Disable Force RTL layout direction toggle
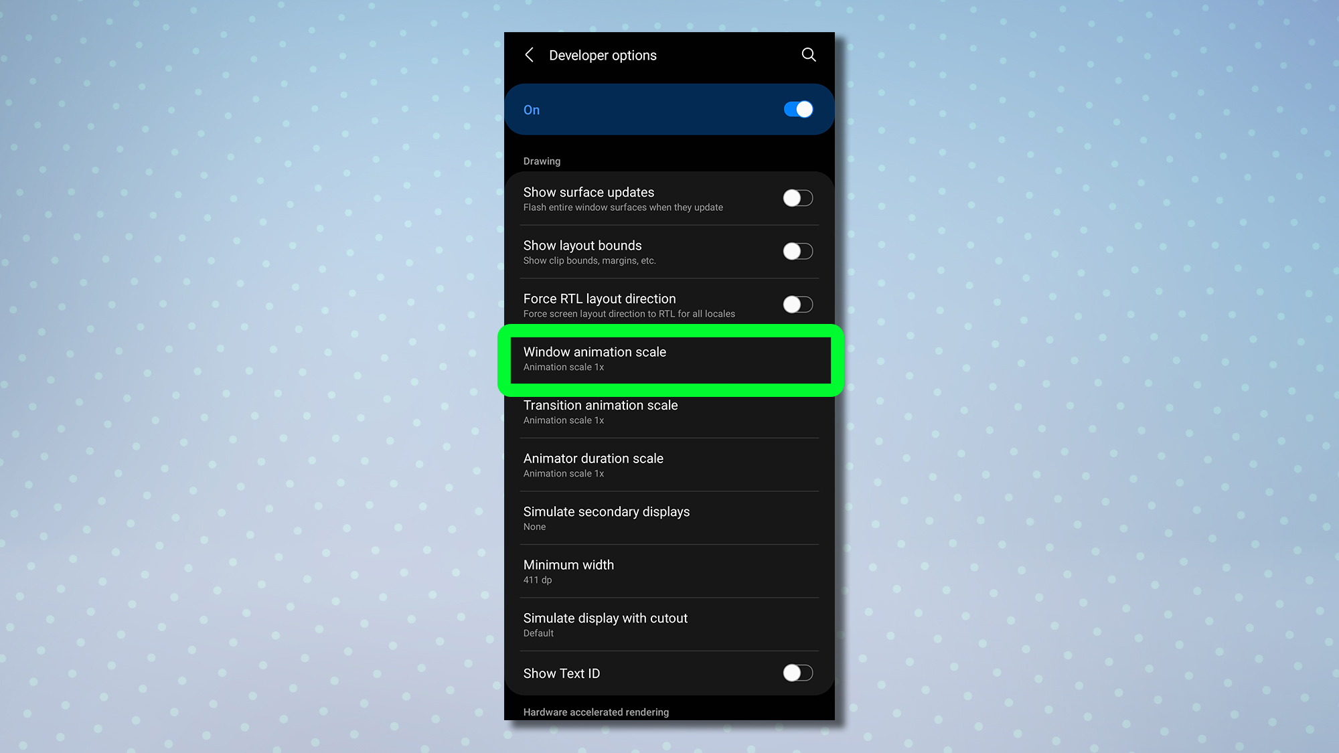 [x=797, y=305]
